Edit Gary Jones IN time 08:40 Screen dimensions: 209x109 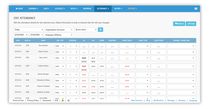pos(84,58)
